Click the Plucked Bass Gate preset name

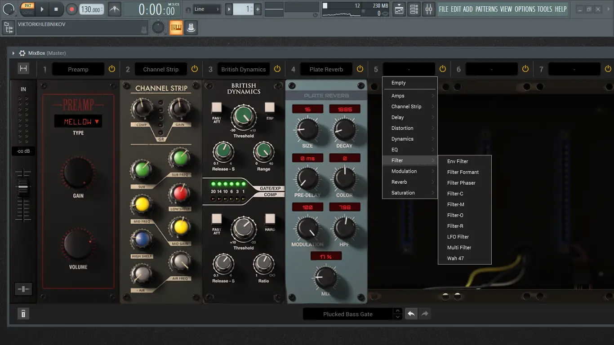tap(348, 314)
